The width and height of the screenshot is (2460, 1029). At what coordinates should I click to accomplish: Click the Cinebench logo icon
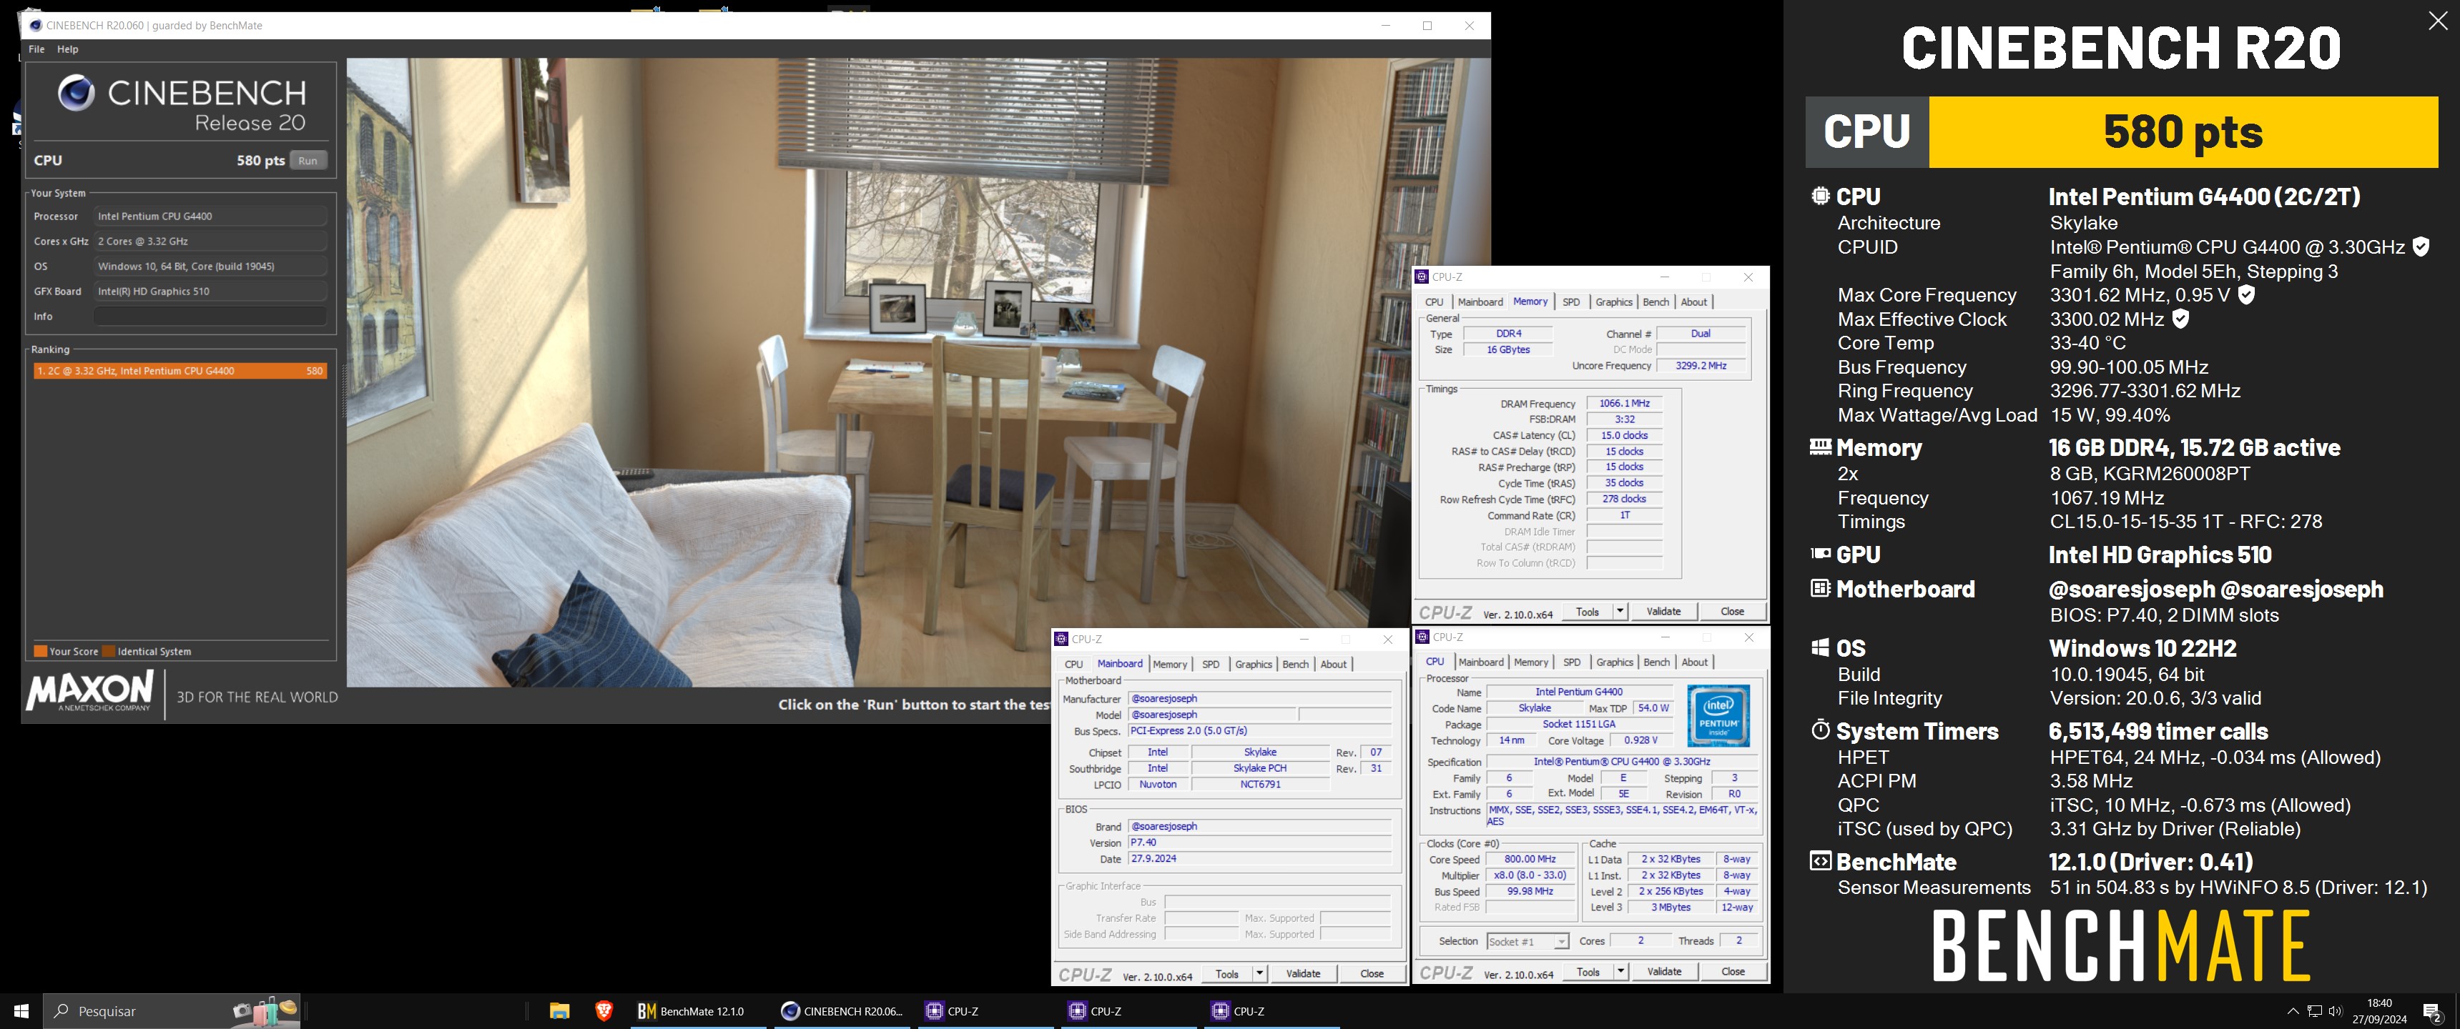(x=77, y=93)
